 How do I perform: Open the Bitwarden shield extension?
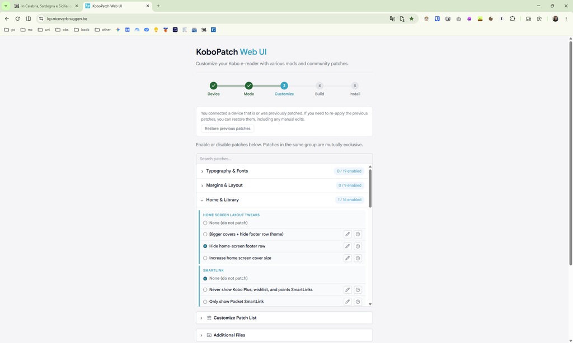(x=437, y=18)
